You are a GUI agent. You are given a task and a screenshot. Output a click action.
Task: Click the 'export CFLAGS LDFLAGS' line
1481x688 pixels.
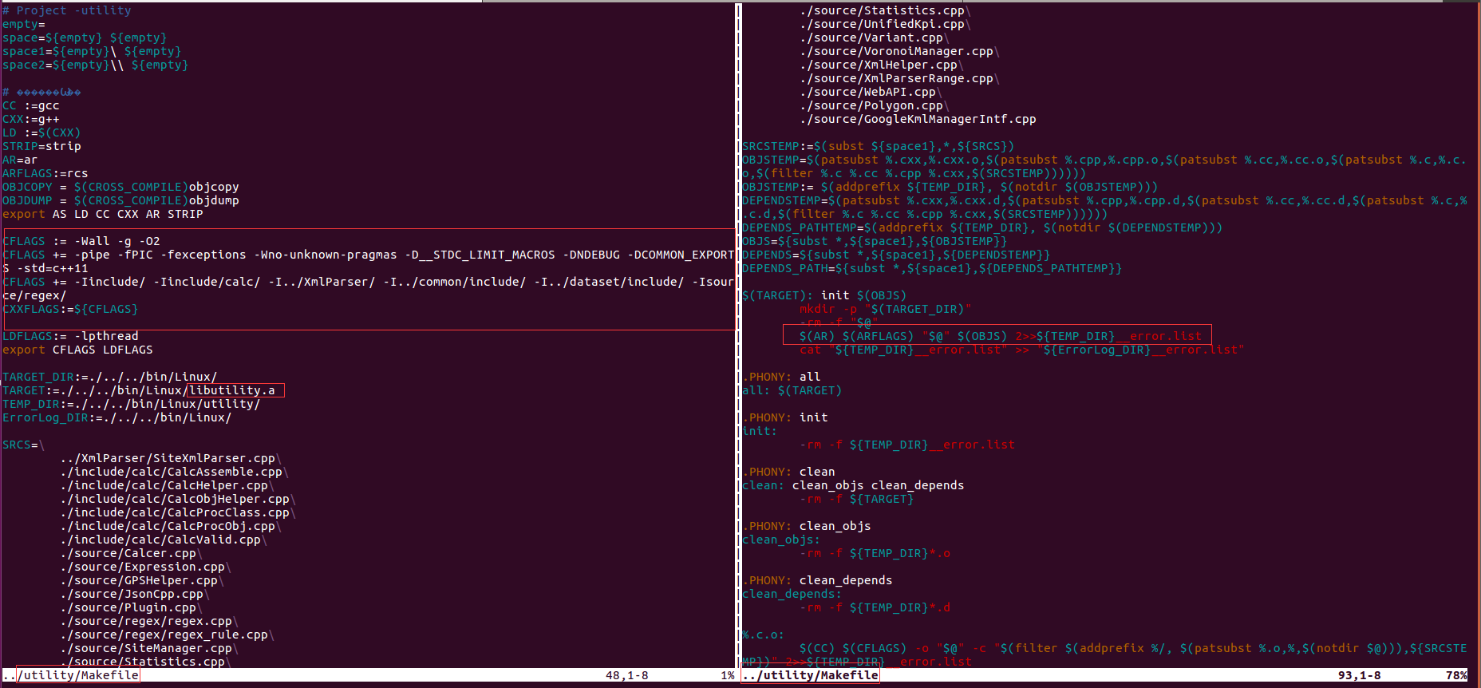click(x=77, y=350)
